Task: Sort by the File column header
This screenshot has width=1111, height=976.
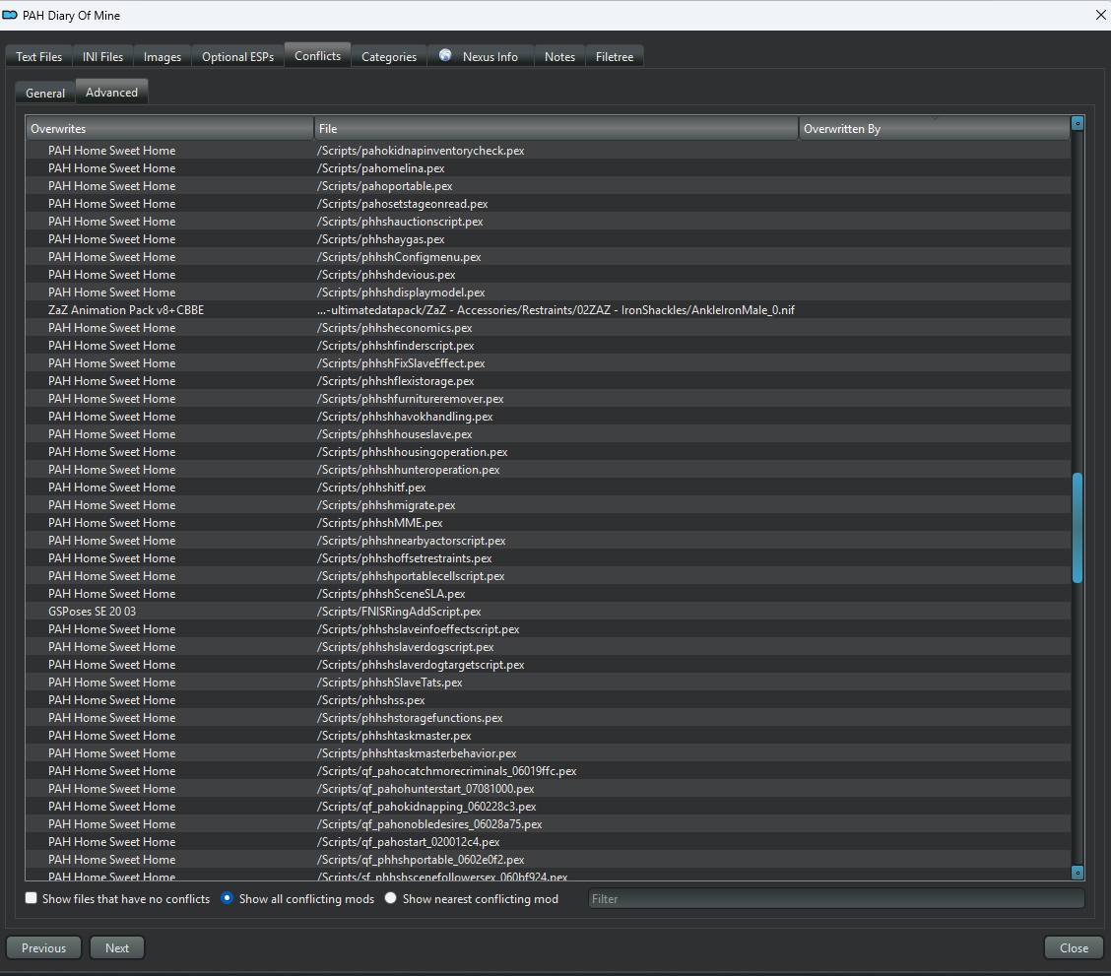Action: click(556, 128)
